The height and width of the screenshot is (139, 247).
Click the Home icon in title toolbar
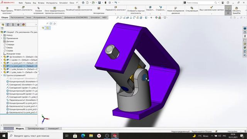[83, 3]
